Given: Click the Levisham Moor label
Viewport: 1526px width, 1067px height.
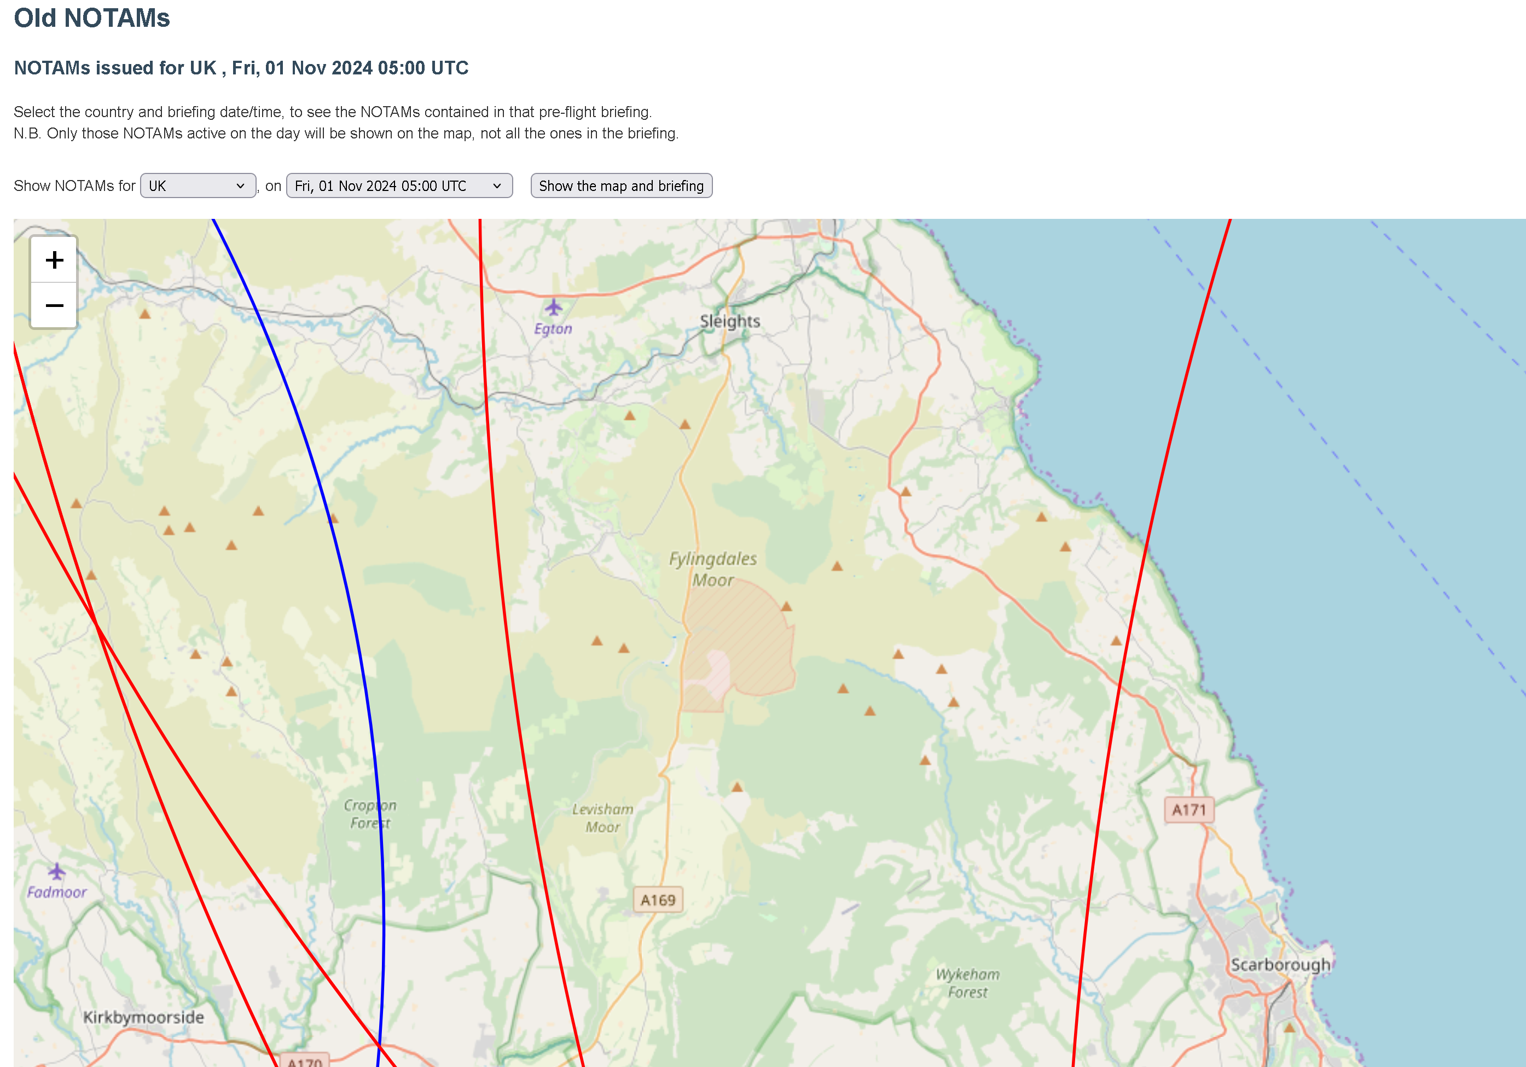Looking at the screenshot, I should click(602, 817).
